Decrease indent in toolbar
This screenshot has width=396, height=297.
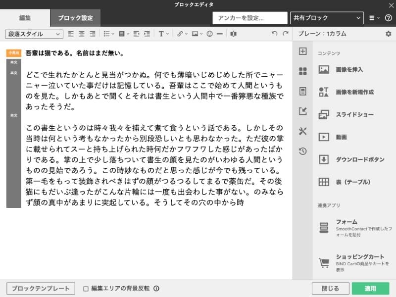click(136, 34)
